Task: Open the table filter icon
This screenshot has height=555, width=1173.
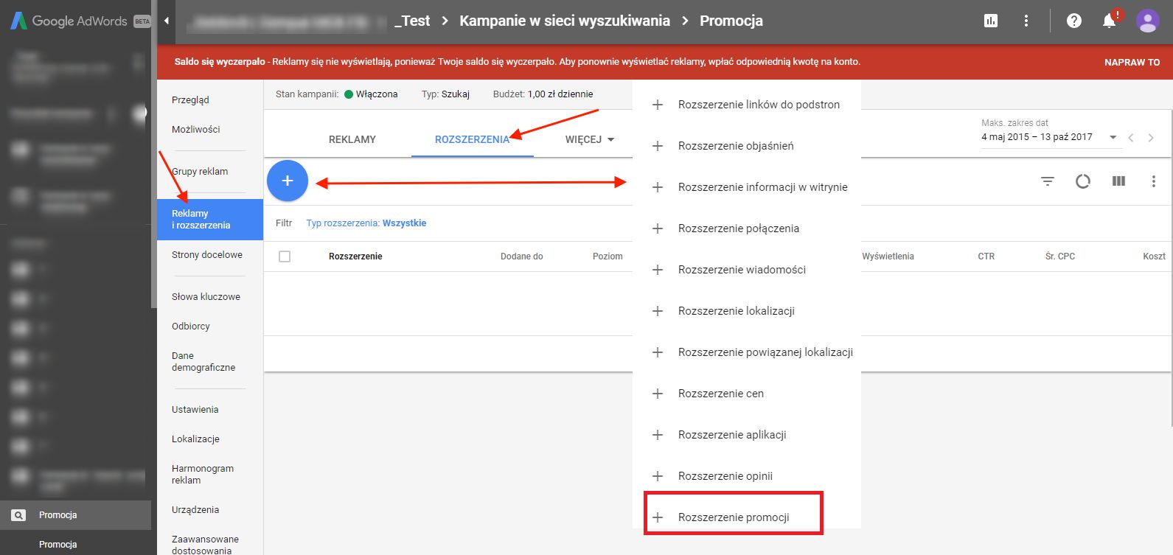Action: (x=1047, y=181)
